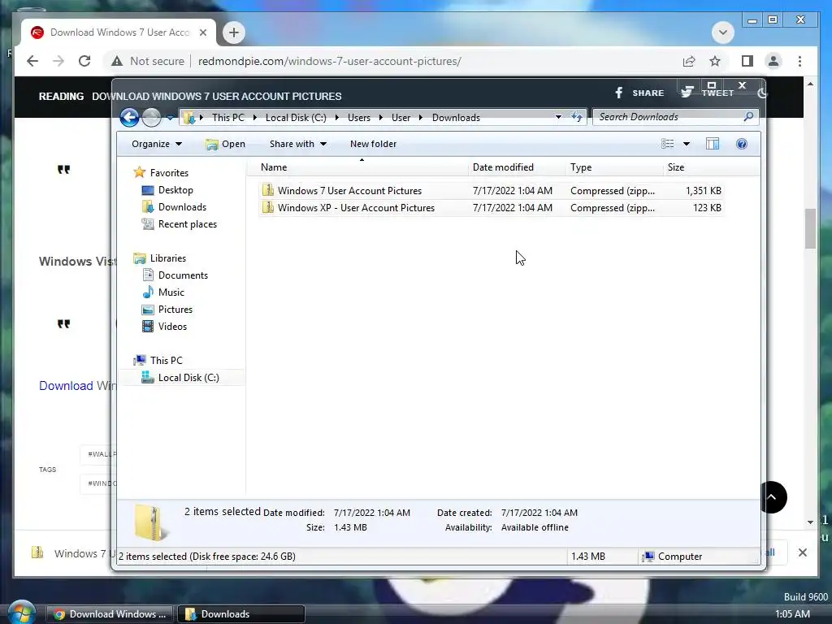
Task: Open Explorer help question mark
Action: [x=742, y=144]
